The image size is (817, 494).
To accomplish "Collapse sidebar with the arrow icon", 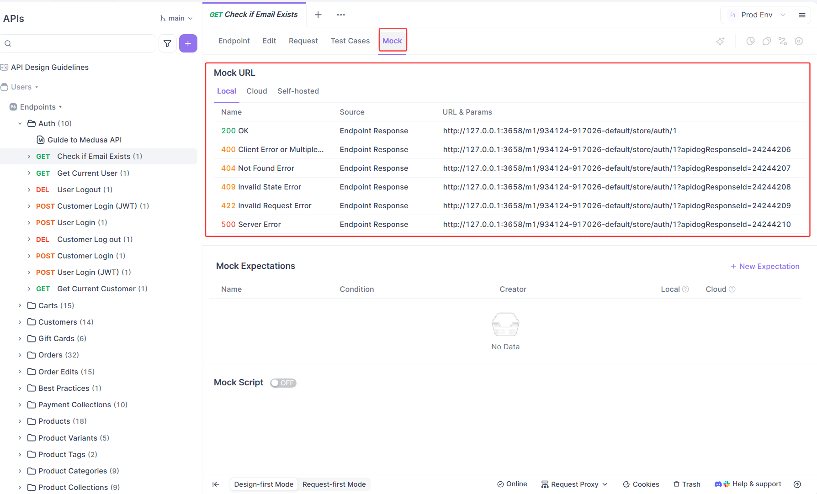I will point(216,484).
